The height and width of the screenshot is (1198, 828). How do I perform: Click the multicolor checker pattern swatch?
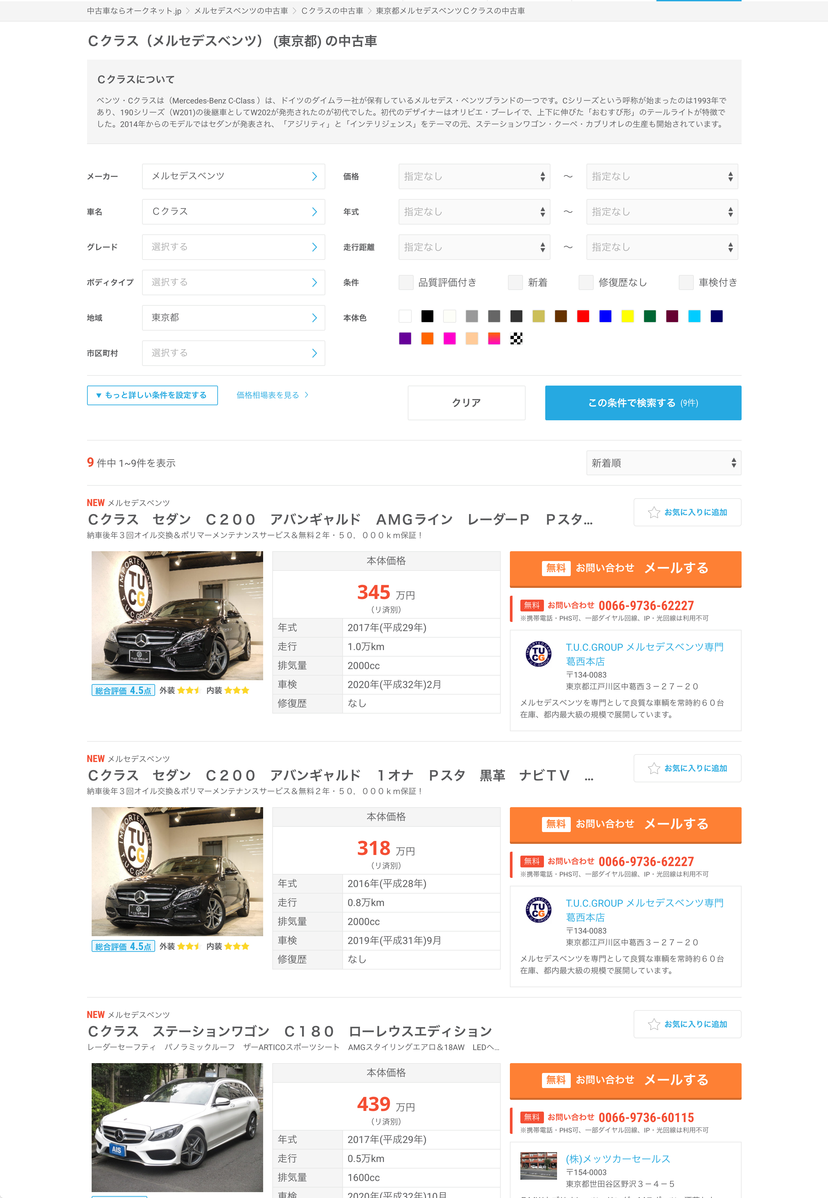pyautogui.click(x=516, y=338)
